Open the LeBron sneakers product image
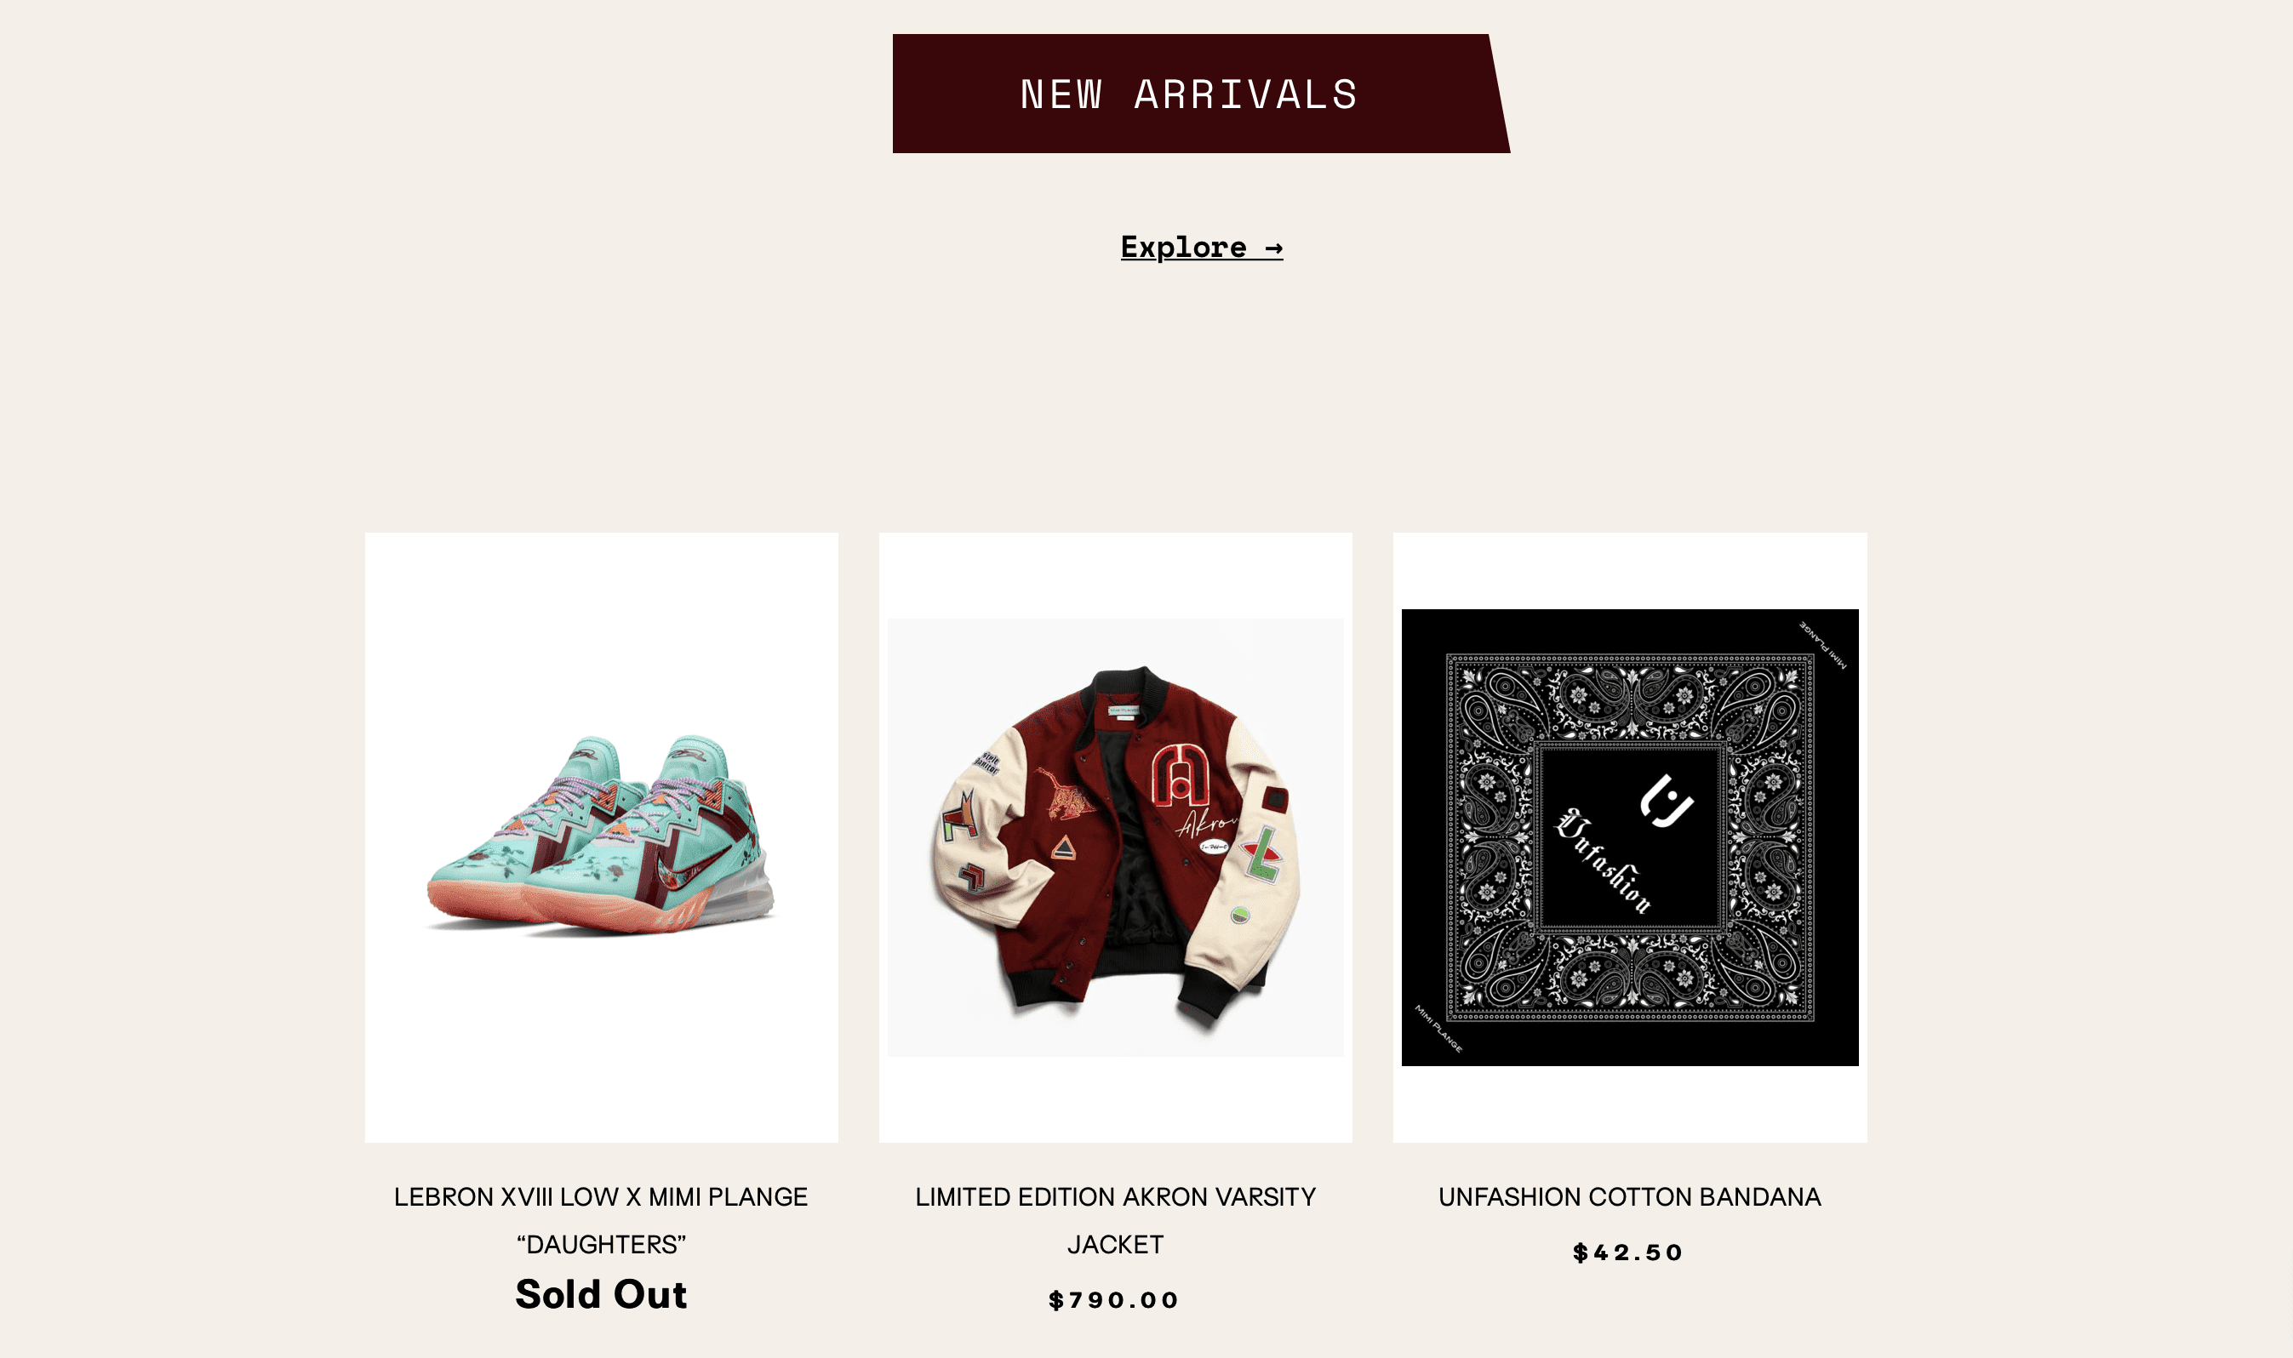2293x1358 pixels. [602, 836]
